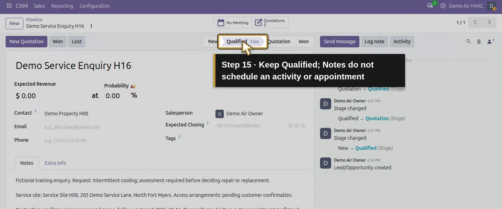The image size is (502, 209).
Task: Click the notes text 'Fictional training enquiry'
Action: pos(43,180)
